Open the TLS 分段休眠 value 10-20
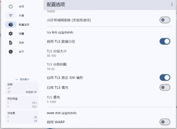 point(51,69)
